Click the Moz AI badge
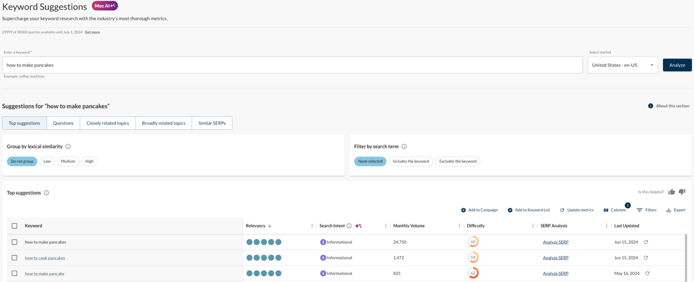This screenshot has width=694, height=282. 104,6
